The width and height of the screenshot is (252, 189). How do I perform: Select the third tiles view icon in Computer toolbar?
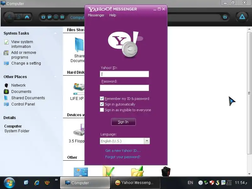pyautogui.click(x=56, y=17)
